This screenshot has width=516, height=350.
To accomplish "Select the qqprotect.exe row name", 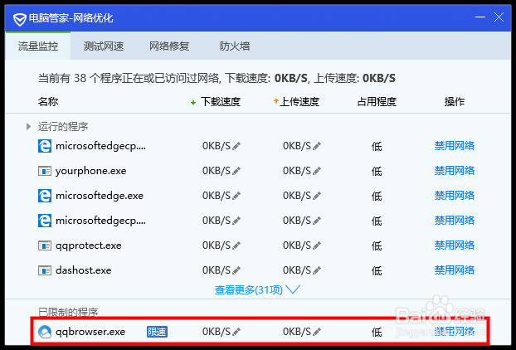I will click(x=89, y=245).
